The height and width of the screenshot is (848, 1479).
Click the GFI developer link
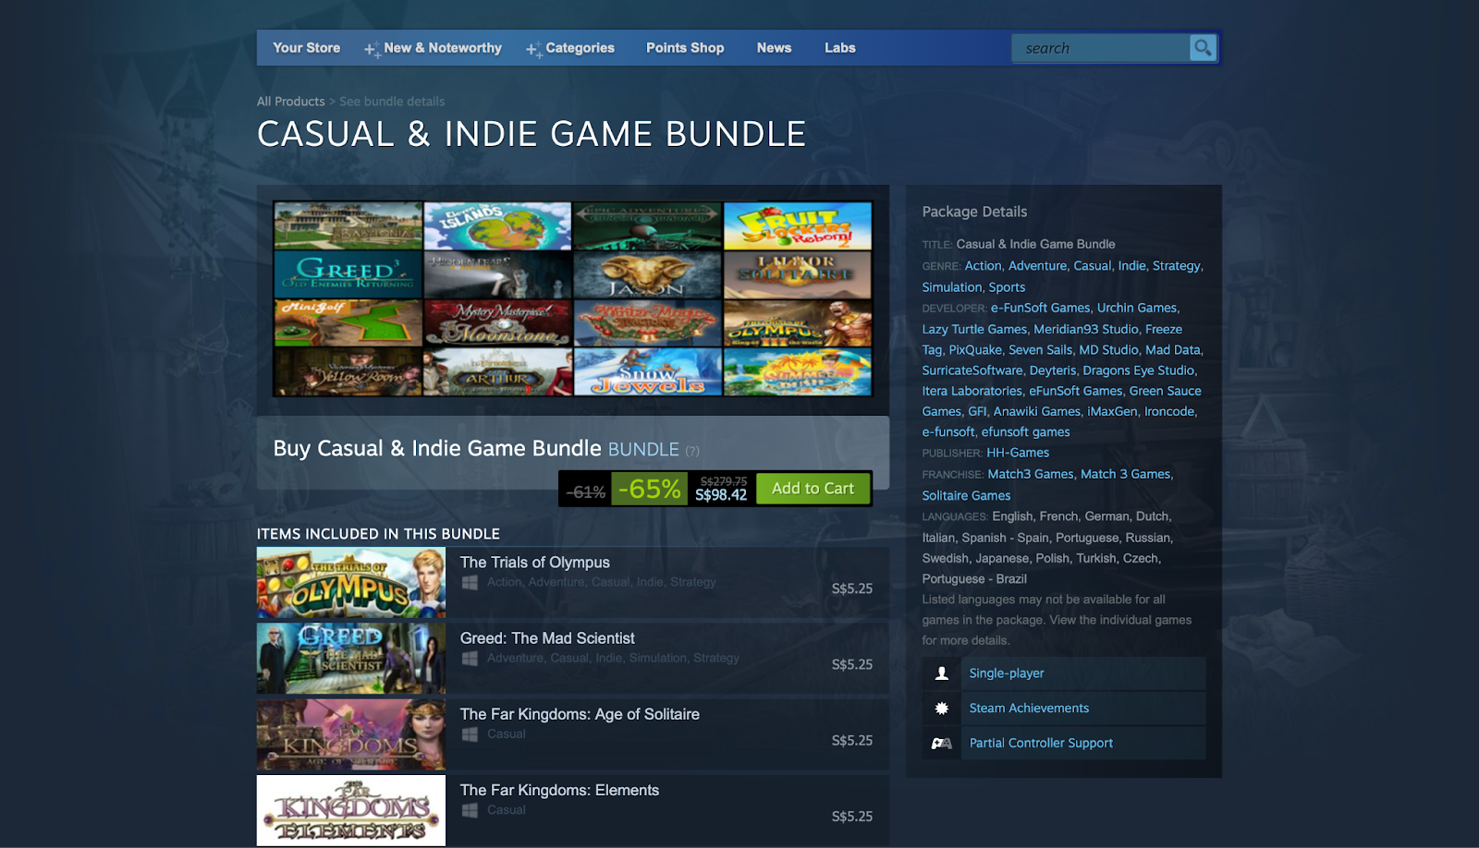pos(977,412)
